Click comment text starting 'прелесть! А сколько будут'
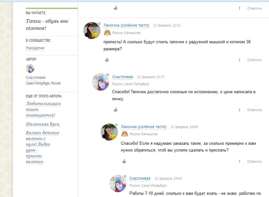Image resolution: width=269 pixels, height=197 pixels. pyautogui.click(x=177, y=45)
